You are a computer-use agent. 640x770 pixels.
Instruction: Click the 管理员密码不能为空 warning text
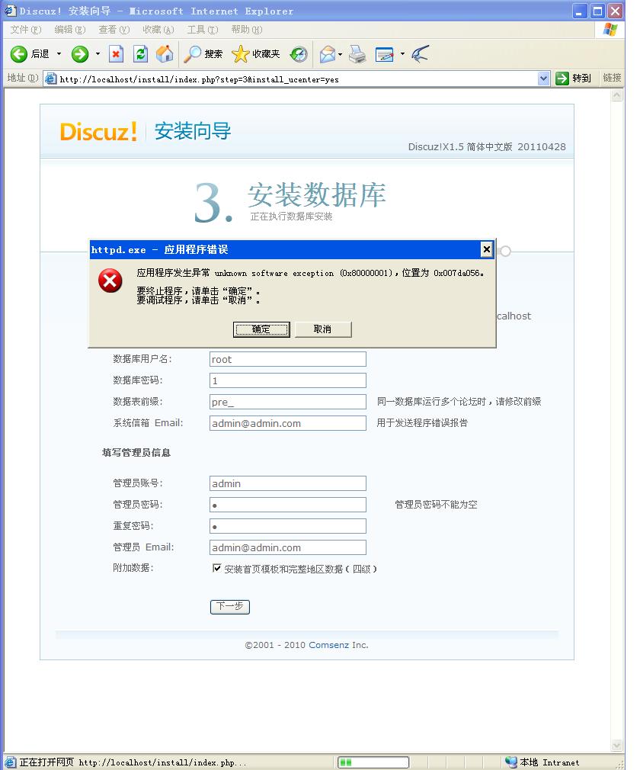[x=436, y=505]
